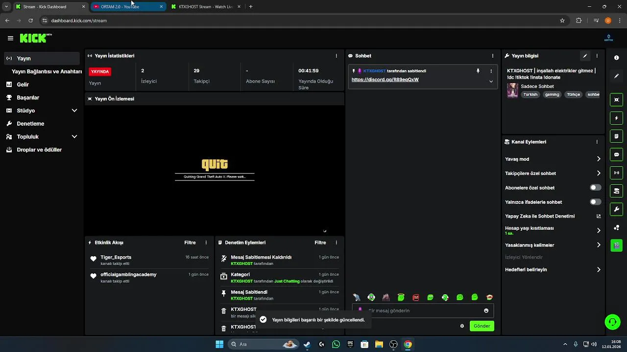Click Tiger_Esports follow activity entry
The image size is (627, 352).
[149, 260]
